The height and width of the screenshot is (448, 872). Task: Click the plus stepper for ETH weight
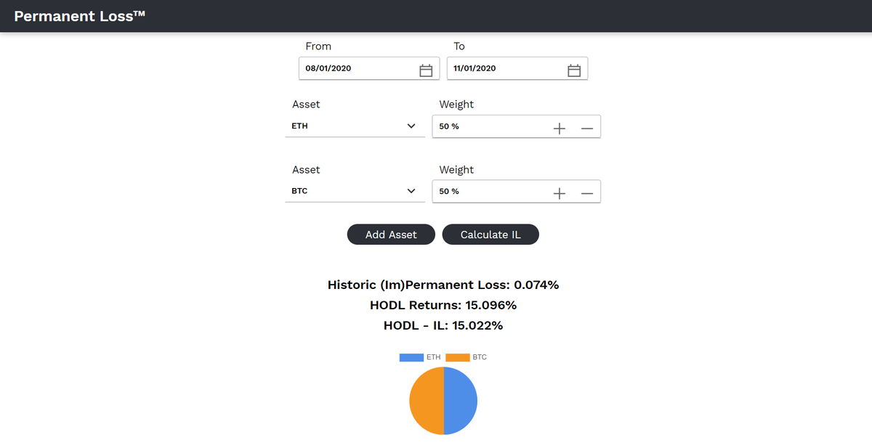pyautogui.click(x=559, y=126)
